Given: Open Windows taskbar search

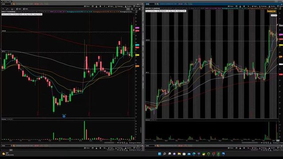Looking at the screenshot, I should (x=164, y=154).
